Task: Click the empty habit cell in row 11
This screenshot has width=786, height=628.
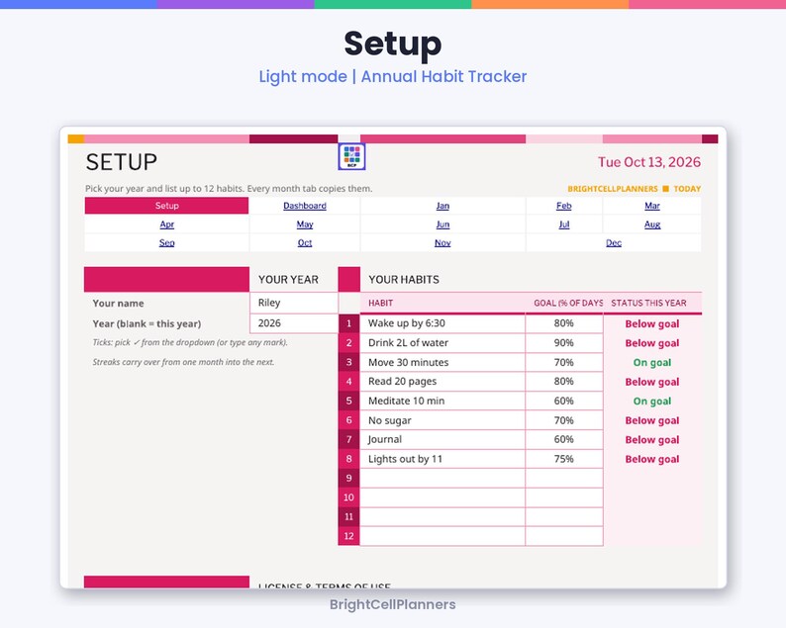Action: (442, 517)
